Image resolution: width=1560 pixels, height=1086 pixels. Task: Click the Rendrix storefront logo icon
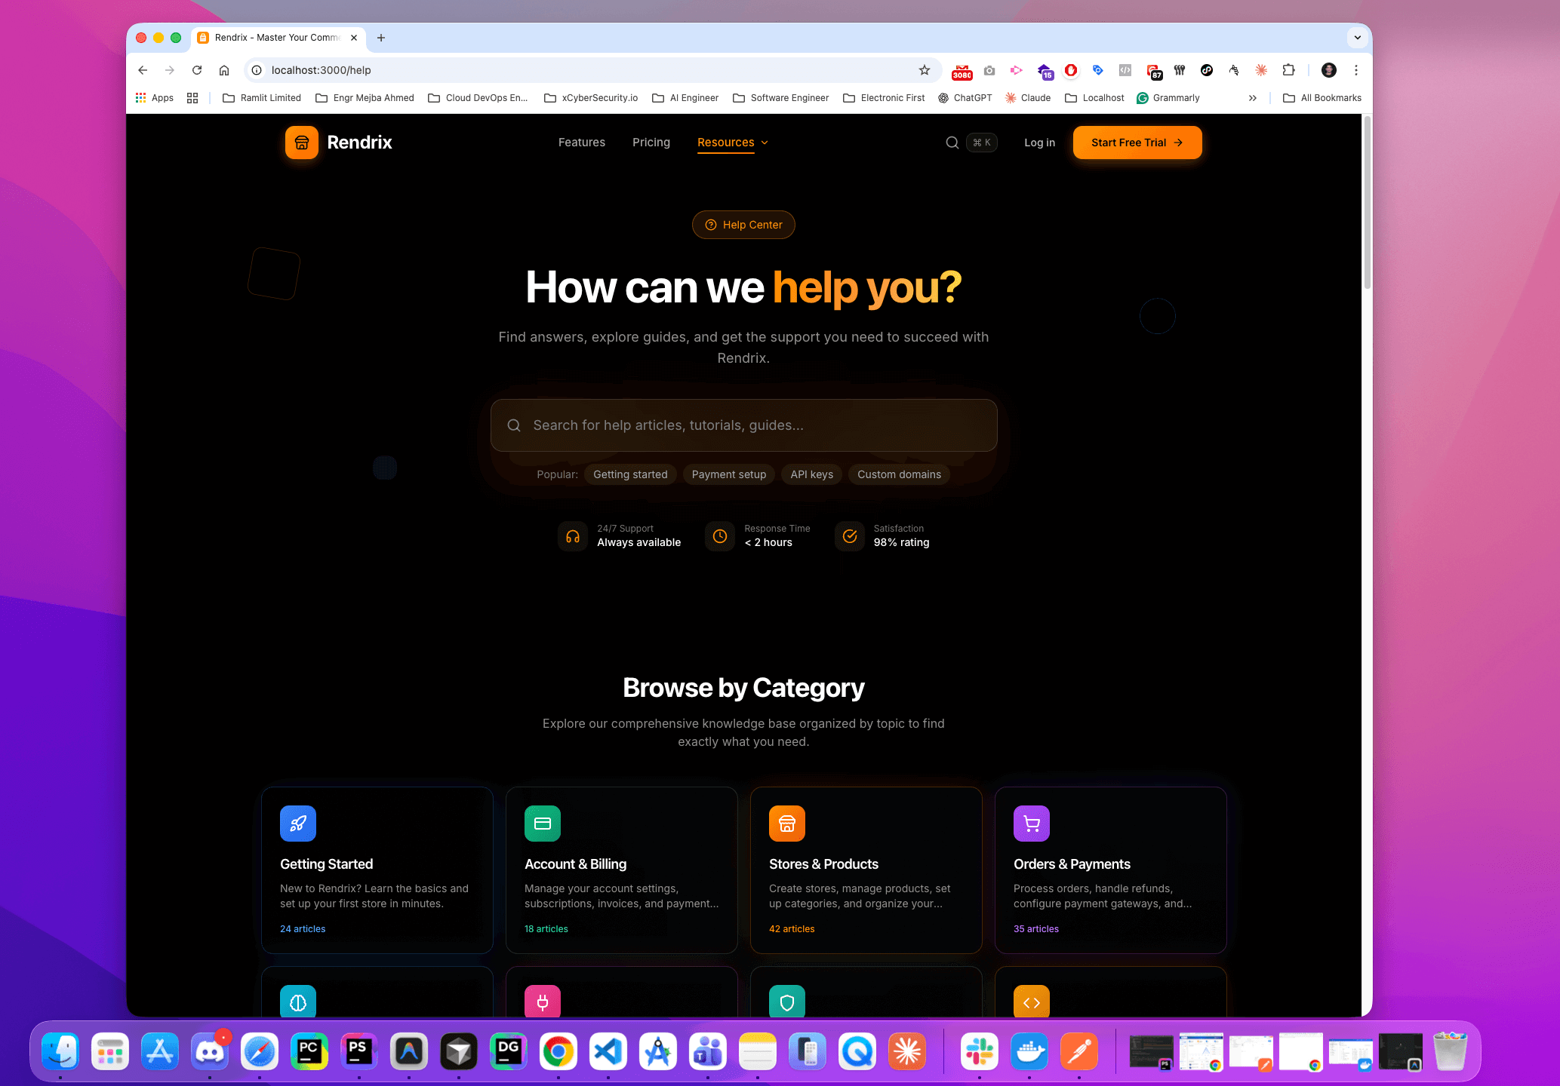coord(301,143)
